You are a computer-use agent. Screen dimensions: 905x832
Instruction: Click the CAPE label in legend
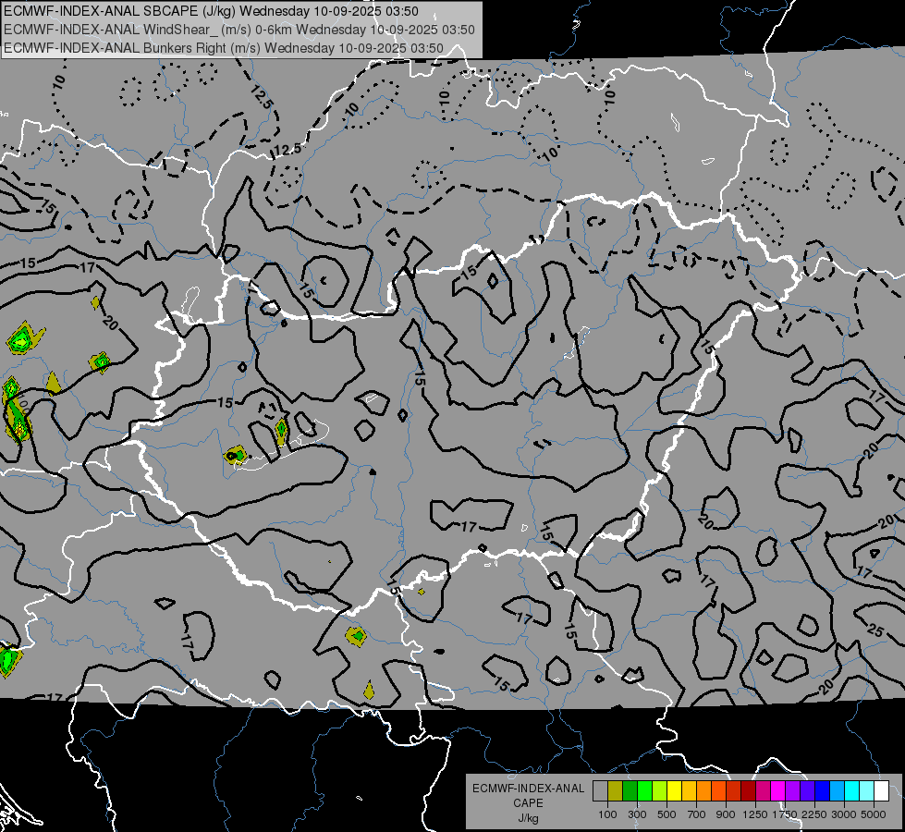coord(528,803)
